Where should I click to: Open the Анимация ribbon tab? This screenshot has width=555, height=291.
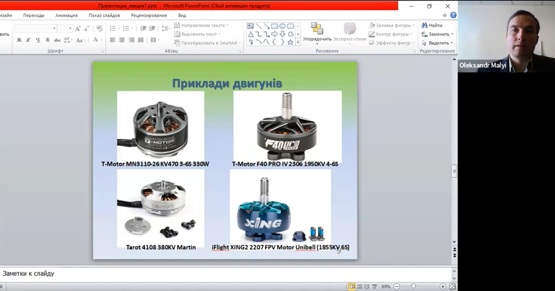click(67, 15)
